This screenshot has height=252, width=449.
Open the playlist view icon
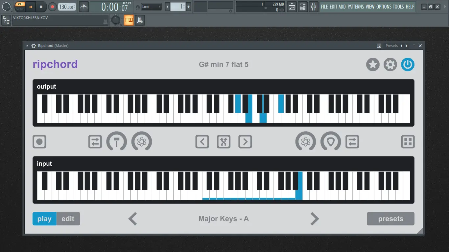292,7
